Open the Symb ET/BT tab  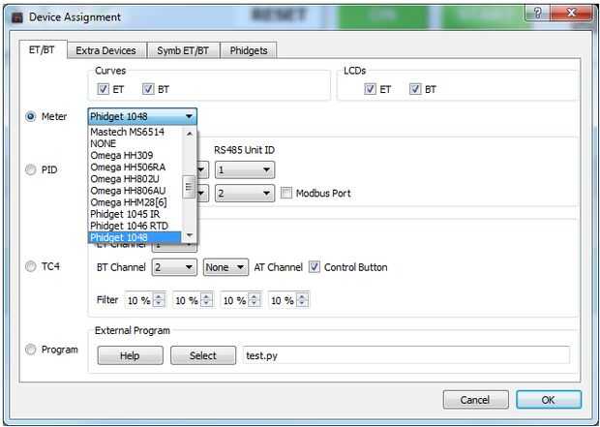[x=183, y=51]
